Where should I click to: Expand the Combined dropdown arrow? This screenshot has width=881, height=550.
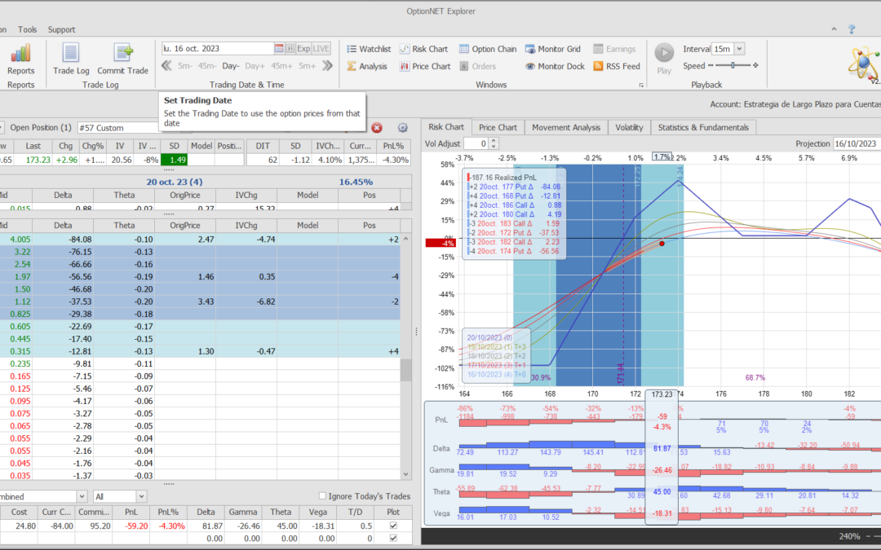82,495
